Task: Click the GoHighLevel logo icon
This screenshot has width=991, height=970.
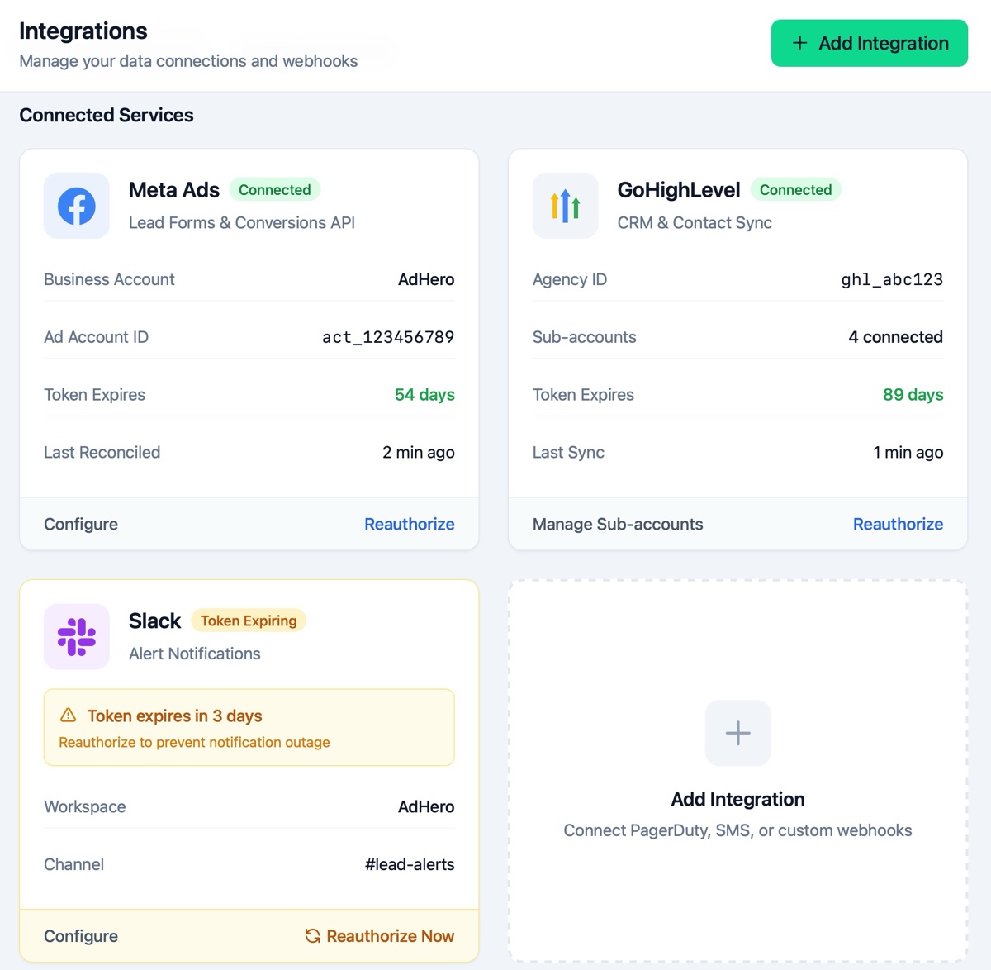Action: (x=565, y=206)
